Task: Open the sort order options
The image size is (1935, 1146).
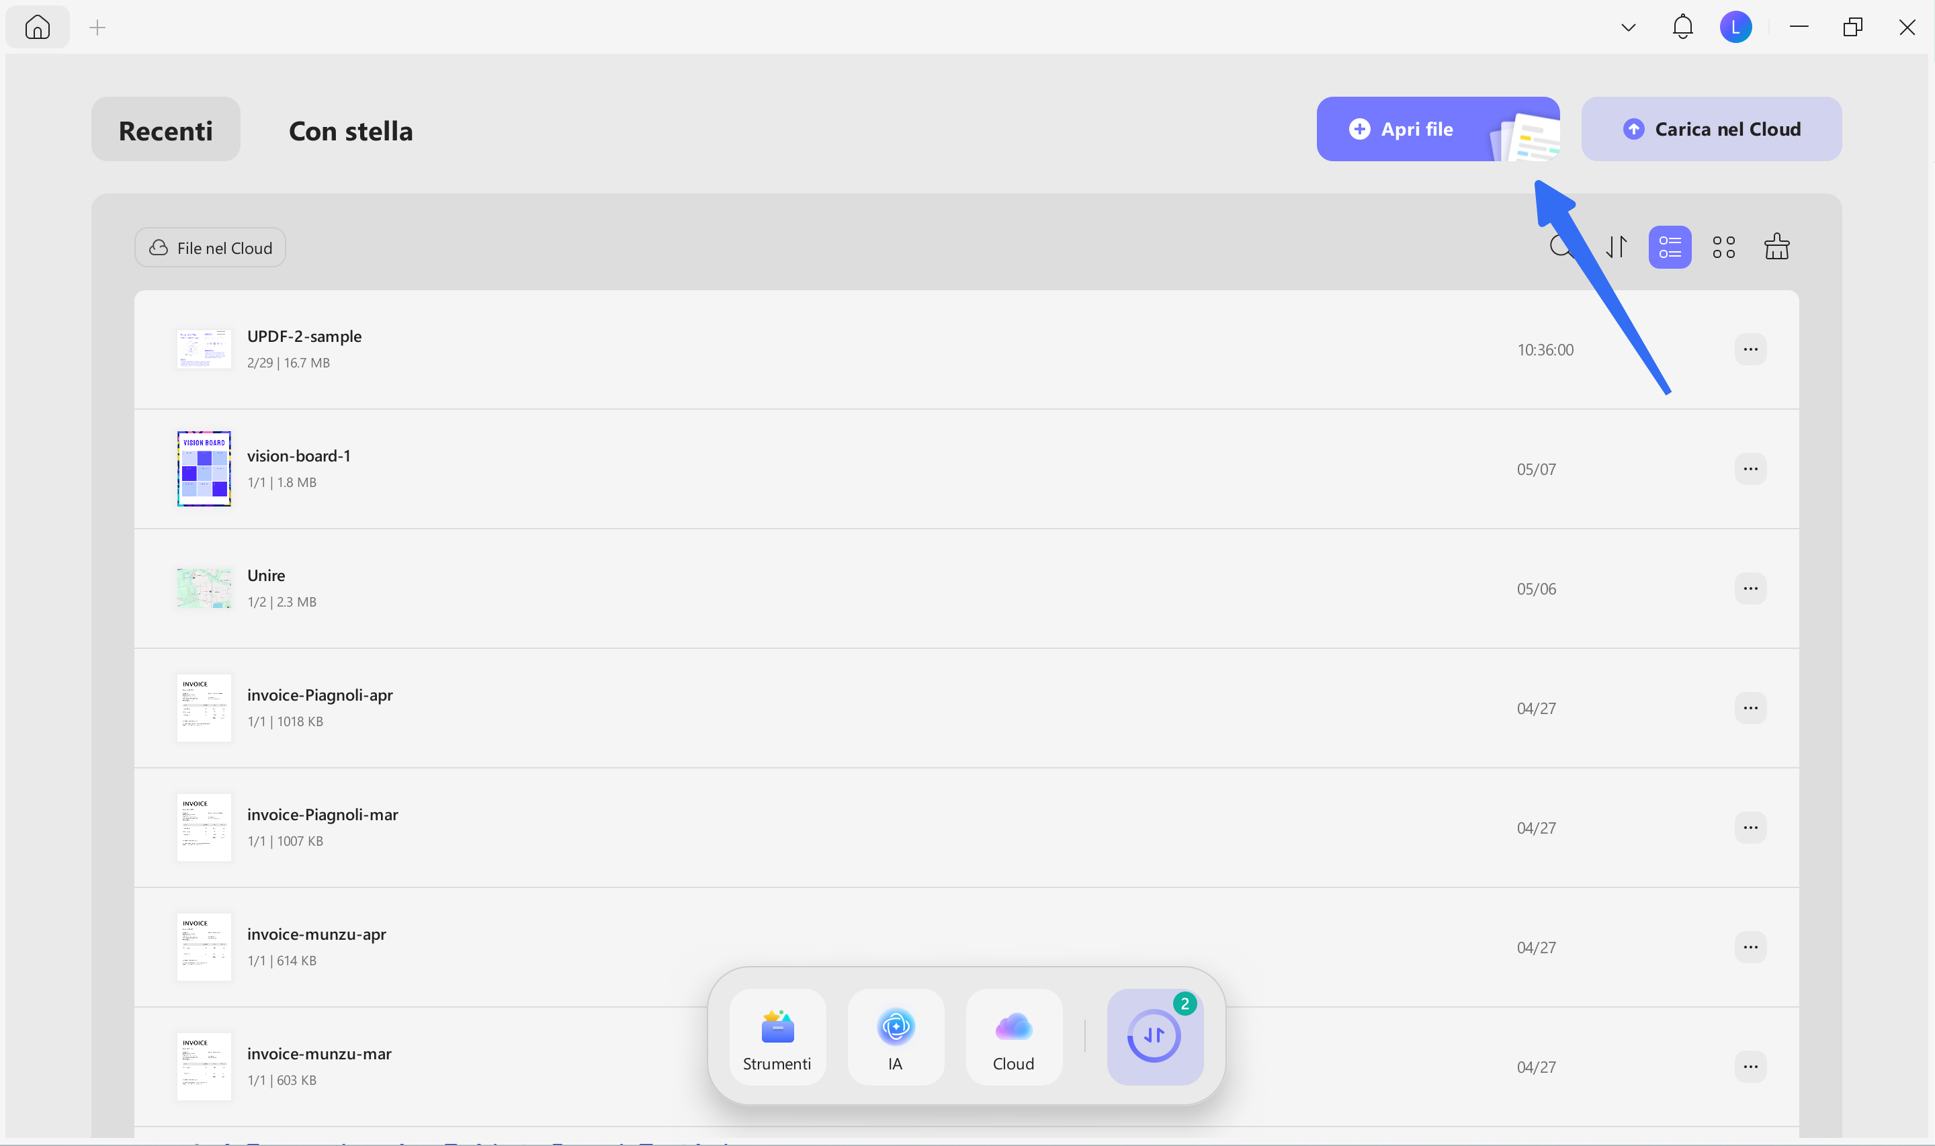Action: (1616, 247)
